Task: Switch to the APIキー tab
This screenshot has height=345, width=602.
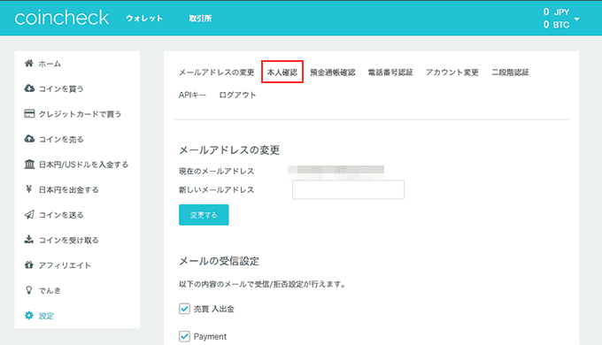Action: click(x=192, y=95)
